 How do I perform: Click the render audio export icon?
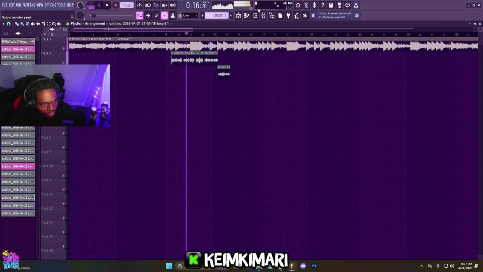(x=339, y=5)
